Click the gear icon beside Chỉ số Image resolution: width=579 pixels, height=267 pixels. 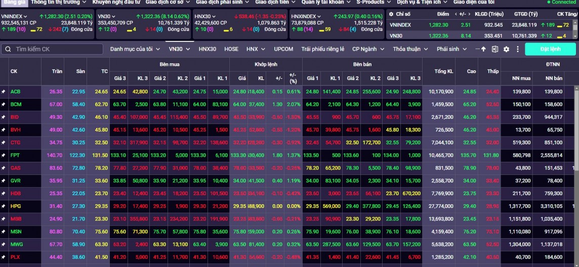[x=391, y=14]
